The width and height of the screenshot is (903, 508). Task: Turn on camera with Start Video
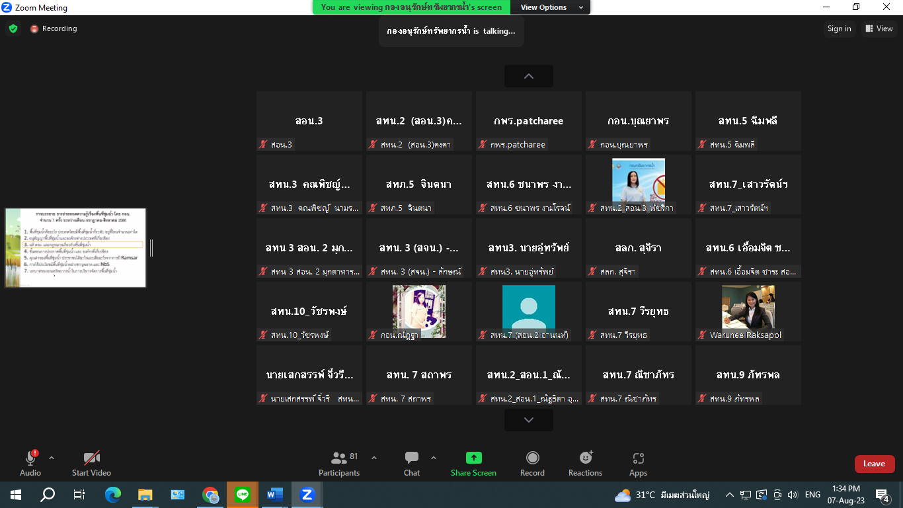(x=91, y=464)
